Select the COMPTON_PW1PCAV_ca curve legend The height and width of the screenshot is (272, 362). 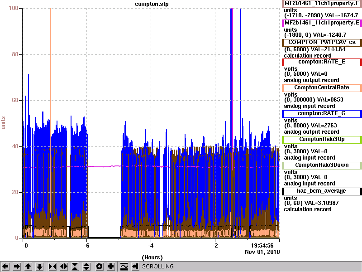click(322, 42)
